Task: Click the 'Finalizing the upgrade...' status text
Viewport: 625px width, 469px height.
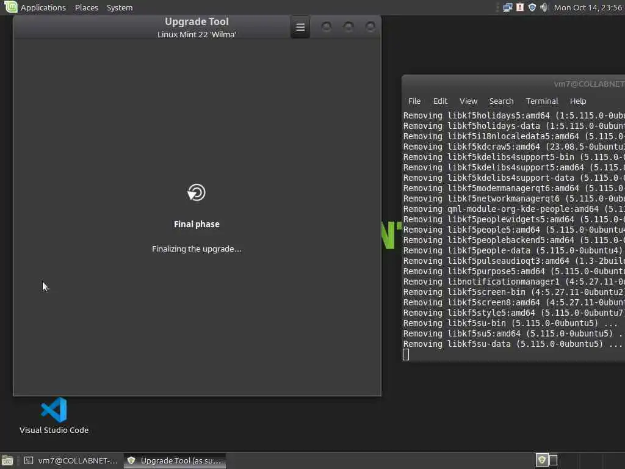Action: pyautogui.click(x=197, y=249)
